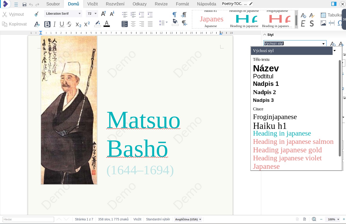Toggle superscript formatting
The width and height of the screenshot is (346, 224).
[x=87, y=24]
